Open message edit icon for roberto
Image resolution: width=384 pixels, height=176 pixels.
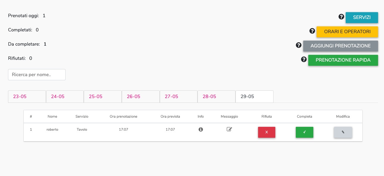229,129
